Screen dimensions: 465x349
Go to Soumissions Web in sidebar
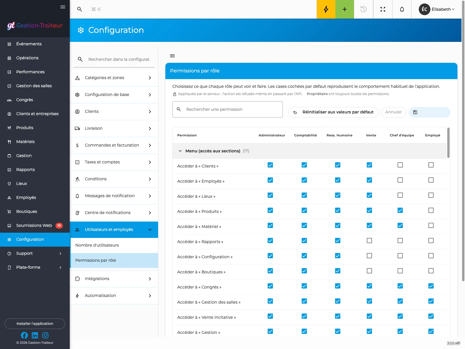coord(35,225)
